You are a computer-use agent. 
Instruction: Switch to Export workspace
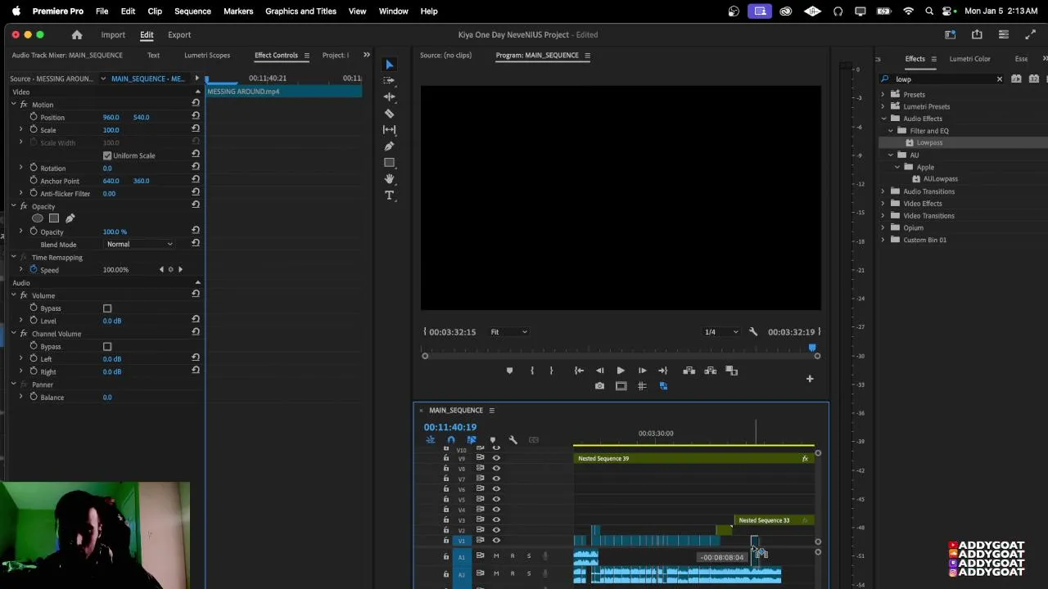point(179,35)
